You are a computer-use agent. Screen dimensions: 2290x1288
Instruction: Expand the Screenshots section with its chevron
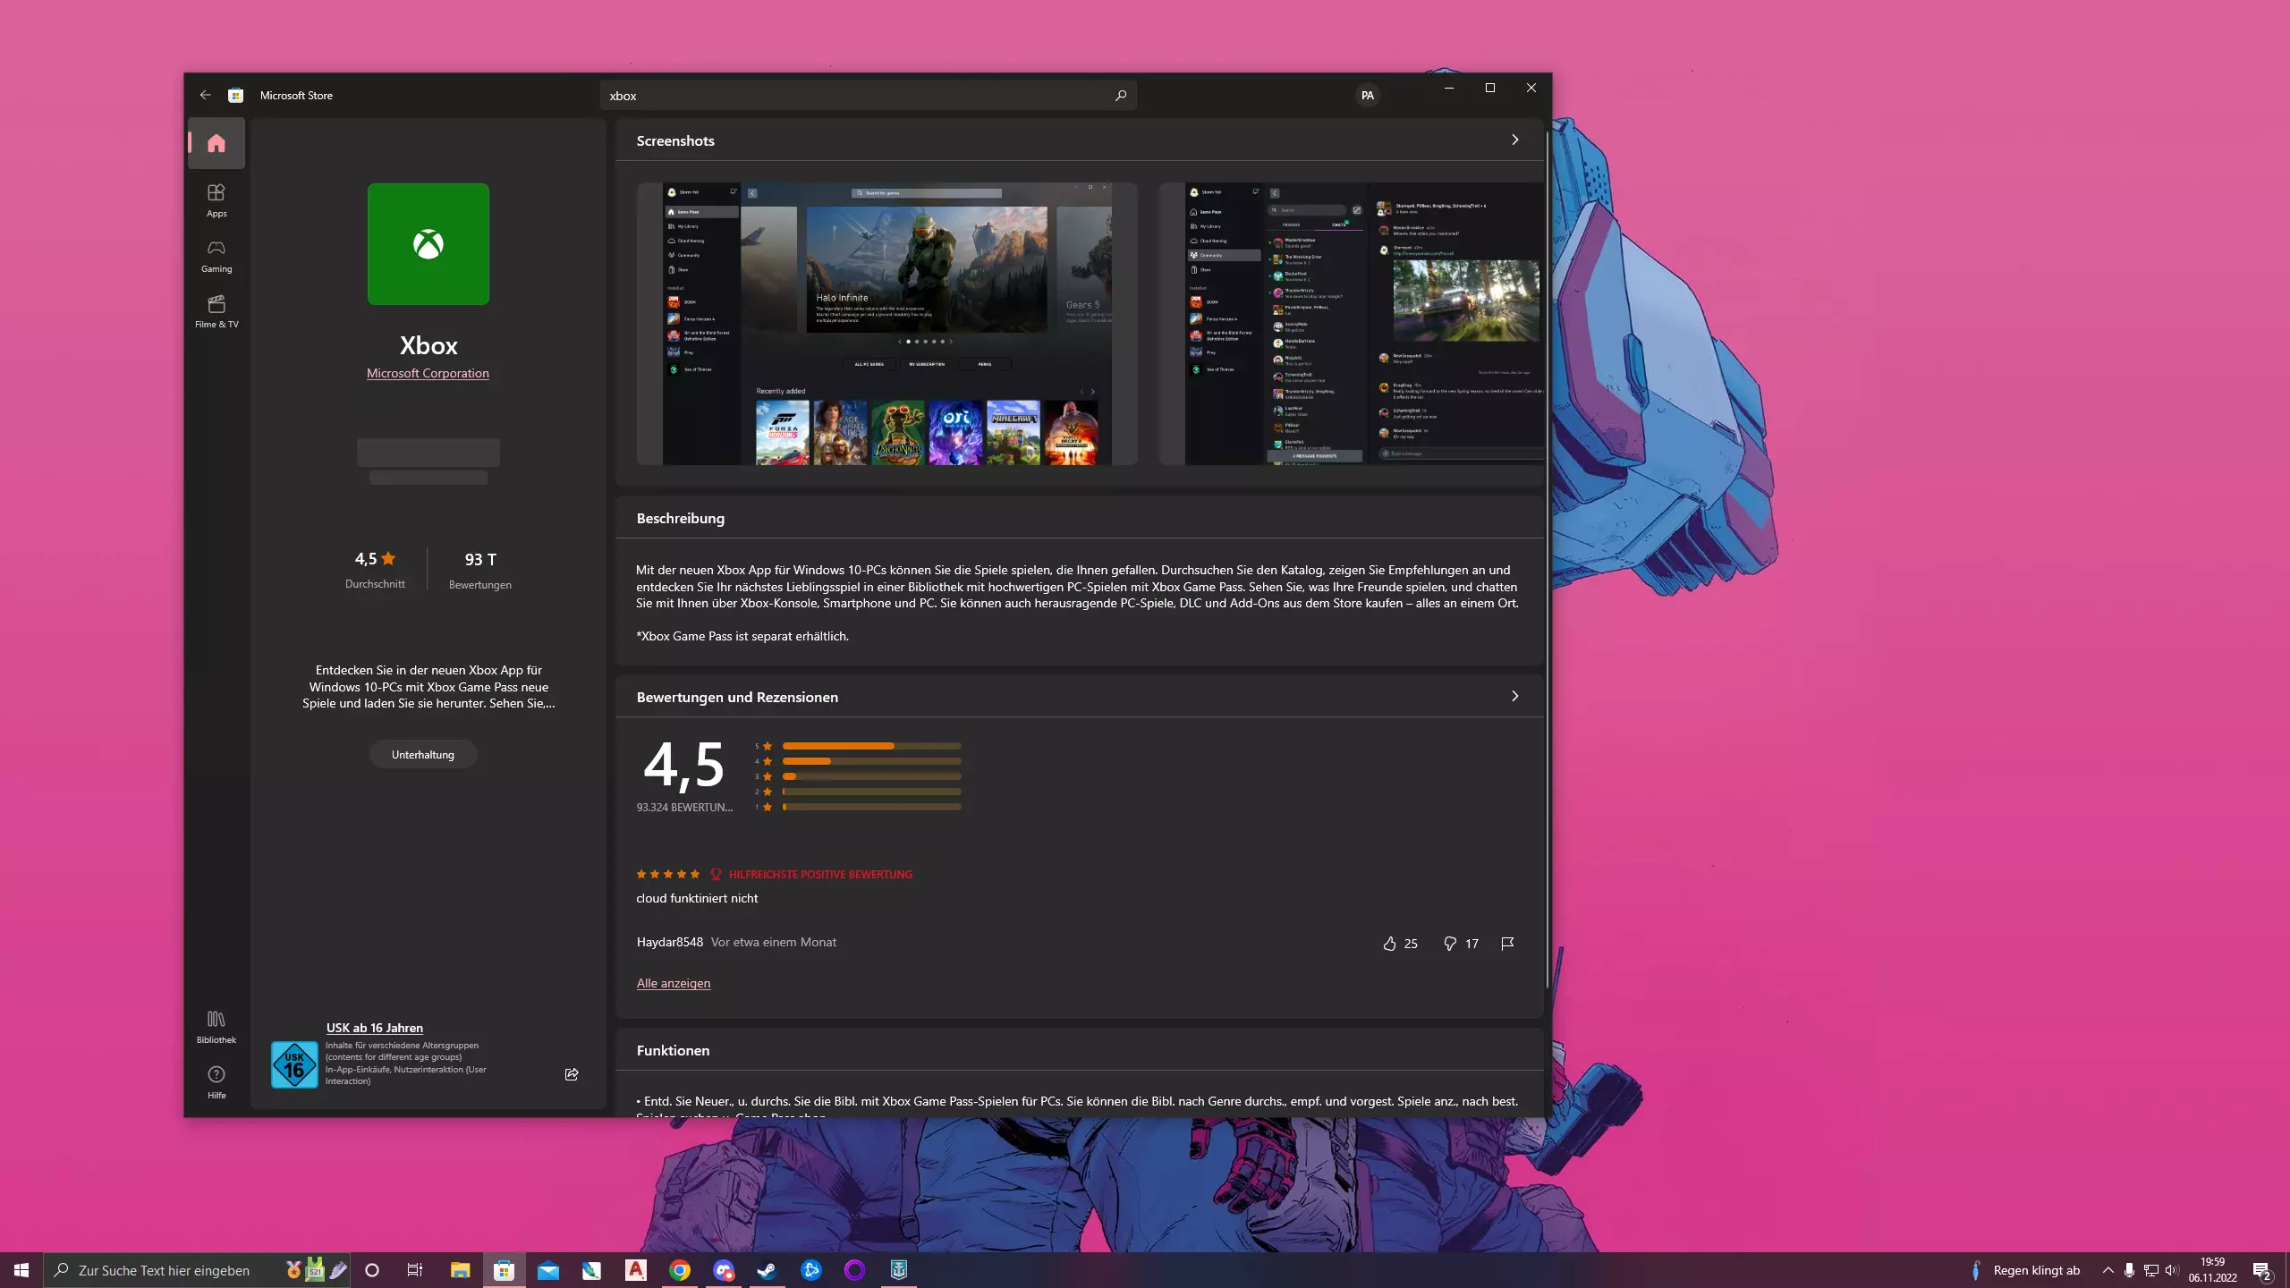tap(1514, 140)
